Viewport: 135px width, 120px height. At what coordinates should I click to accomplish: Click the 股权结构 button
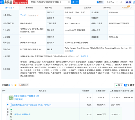(24, 85)
